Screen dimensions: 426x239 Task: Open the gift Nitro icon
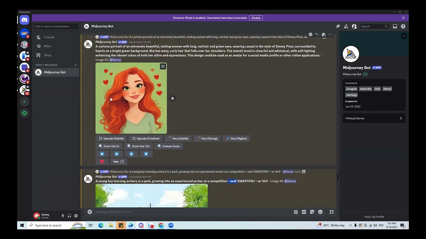click(x=296, y=212)
